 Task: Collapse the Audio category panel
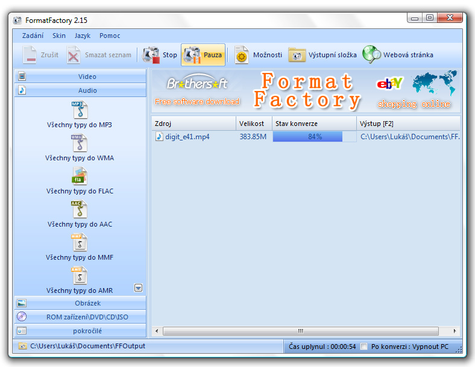tap(80, 90)
